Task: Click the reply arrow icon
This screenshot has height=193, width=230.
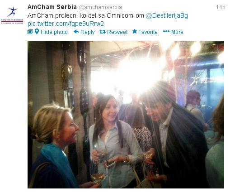Action: point(76,32)
